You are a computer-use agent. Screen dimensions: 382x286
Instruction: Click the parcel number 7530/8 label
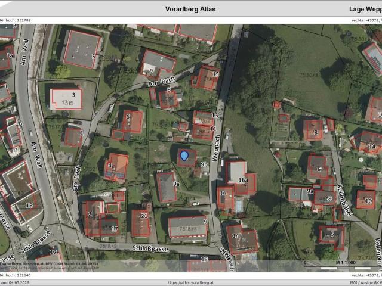pyautogui.click(x=309, y=76)
